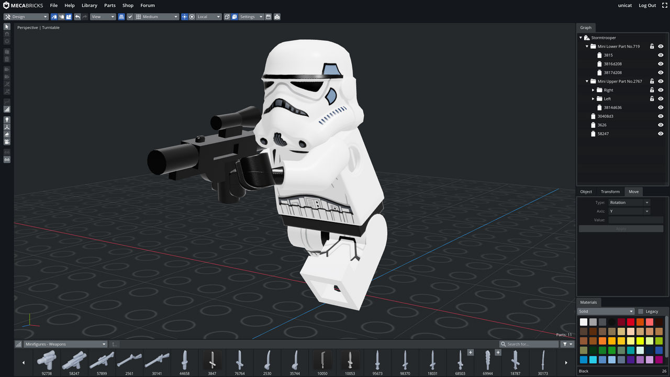Open the Shop link in top bar
This screenshot has width=670, height=377.
pyautogui.click(x=128, y=5)
